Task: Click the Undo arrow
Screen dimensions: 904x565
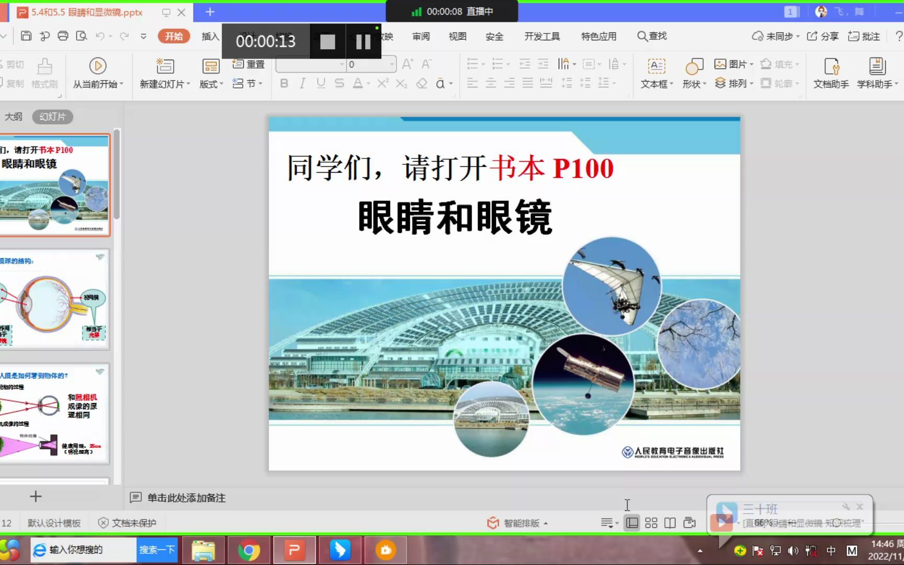Action: click(100, 36)
